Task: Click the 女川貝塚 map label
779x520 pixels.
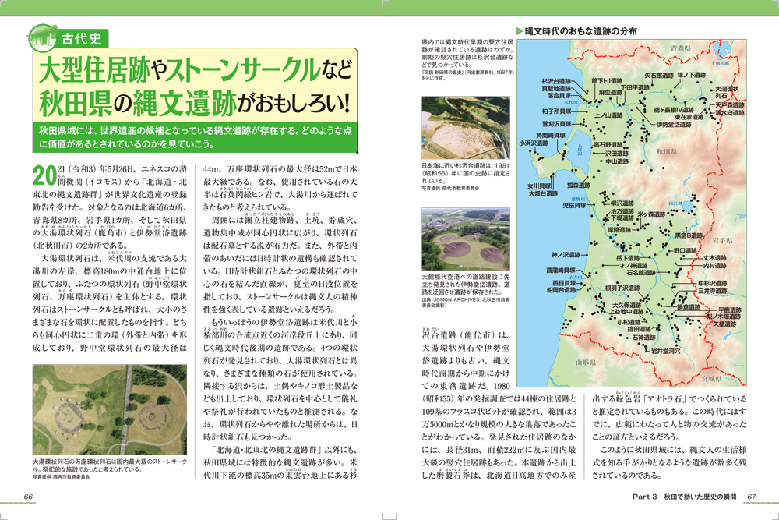Action: 540,186
